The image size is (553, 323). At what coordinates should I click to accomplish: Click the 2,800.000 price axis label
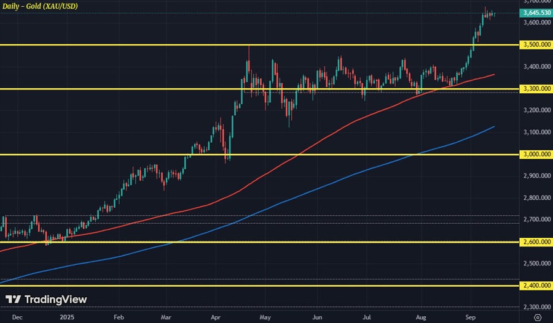(x=537, y=198)
